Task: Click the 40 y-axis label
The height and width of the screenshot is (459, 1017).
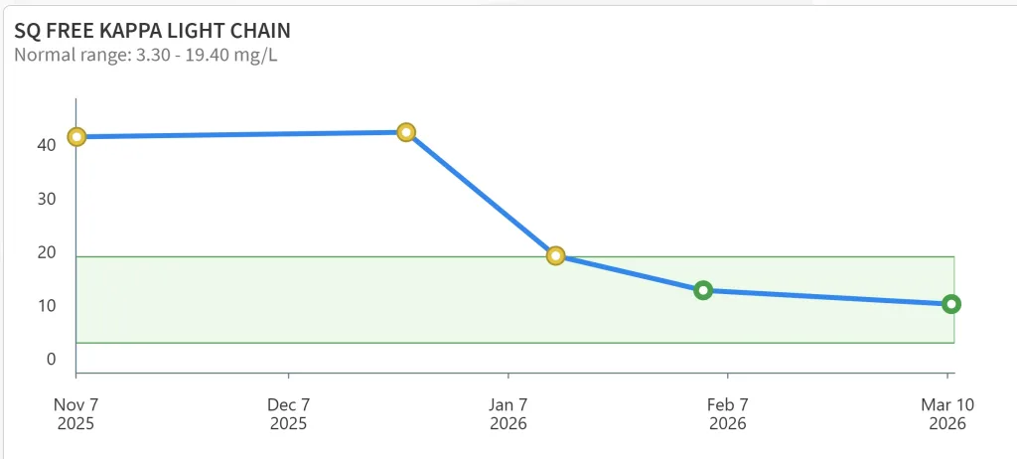Action: coord(46,145)
